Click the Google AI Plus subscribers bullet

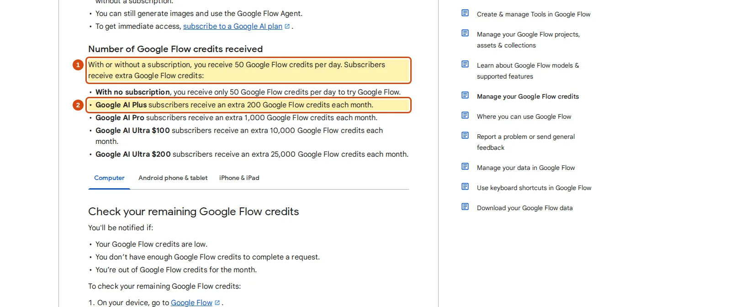234,105
